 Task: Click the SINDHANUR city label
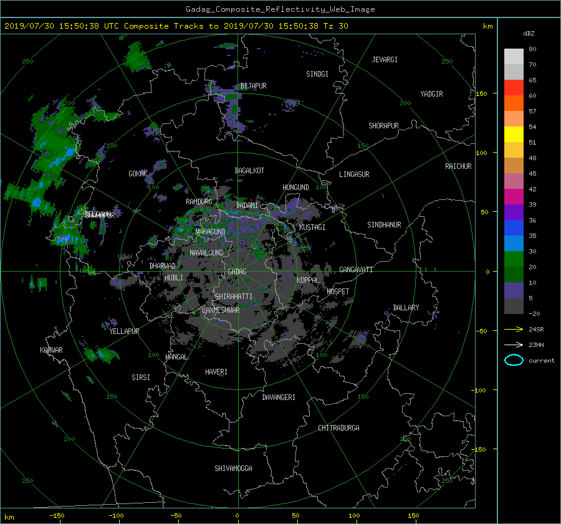pyautogui.click(x=384, y=225)
